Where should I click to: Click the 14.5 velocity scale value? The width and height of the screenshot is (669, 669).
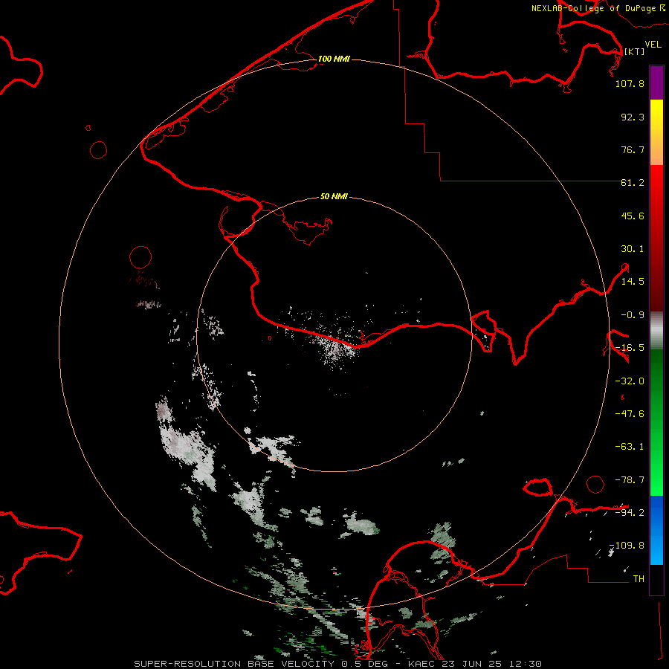[x=633, y=282]
